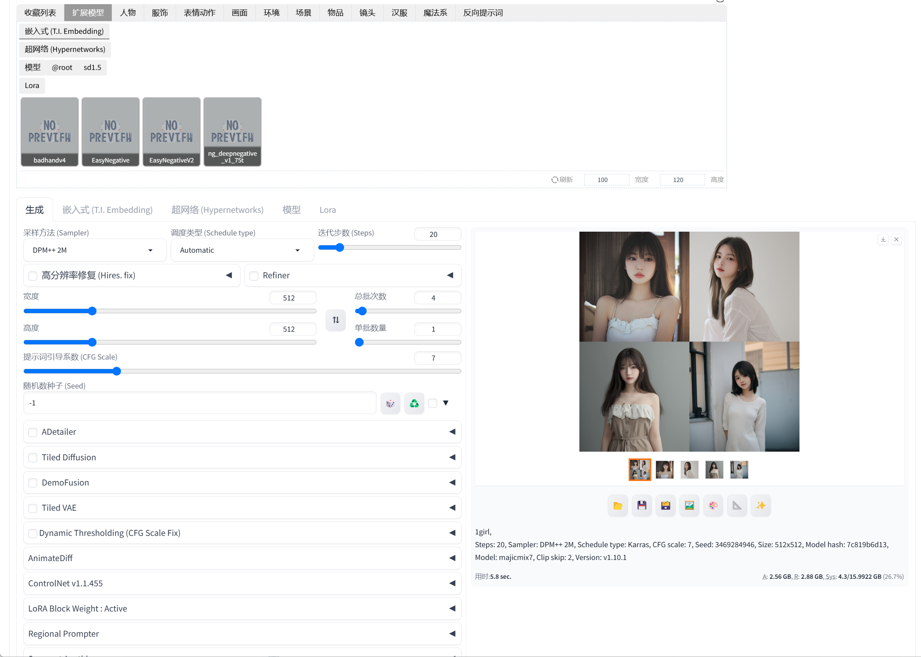
Task: Click the sd1.5 model folder button
Action: point(92,68)
